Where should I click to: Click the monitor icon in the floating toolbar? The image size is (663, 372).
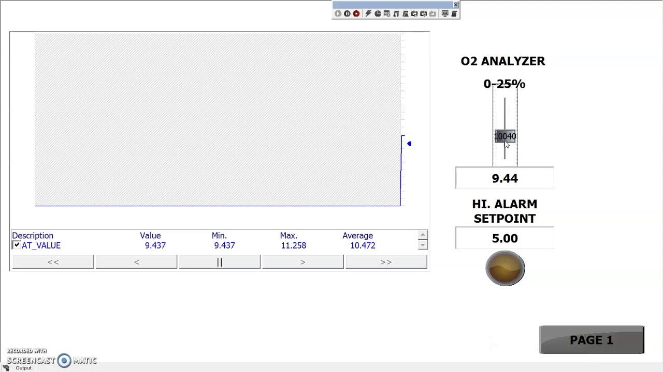pyautogui.click(x=445, y=13)
